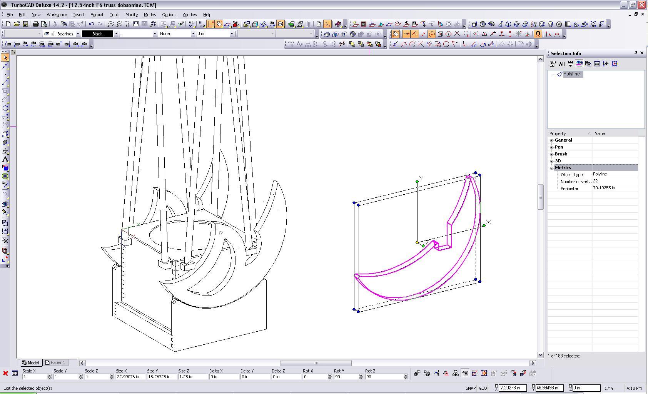Switch to the Paper 1 tab
648x394 pixels.
55,362
